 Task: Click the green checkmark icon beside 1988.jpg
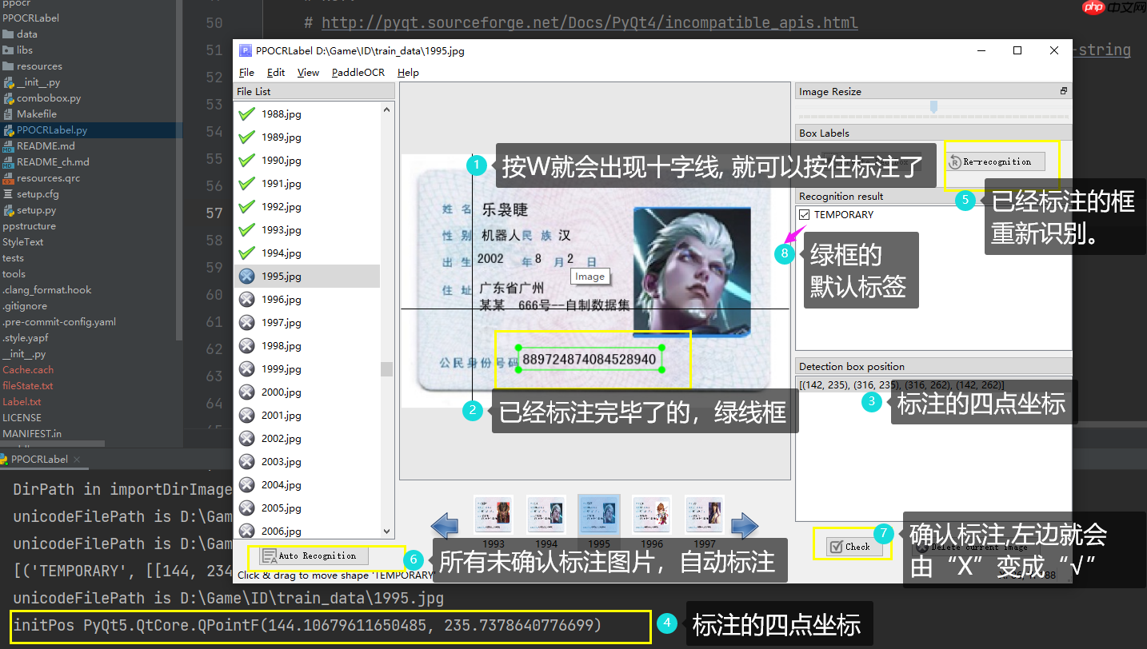pyautogui.click(x=247, y=114)
